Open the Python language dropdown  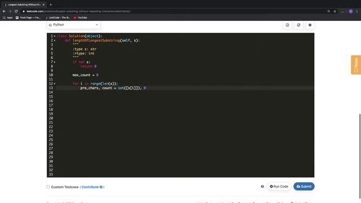pos(73,25)
